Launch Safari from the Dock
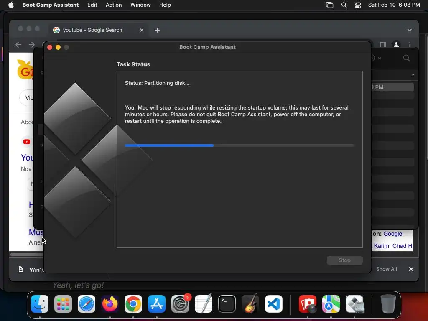Viewport: 428px width, 321px height. pyautogui.click(x=87, y=304)
